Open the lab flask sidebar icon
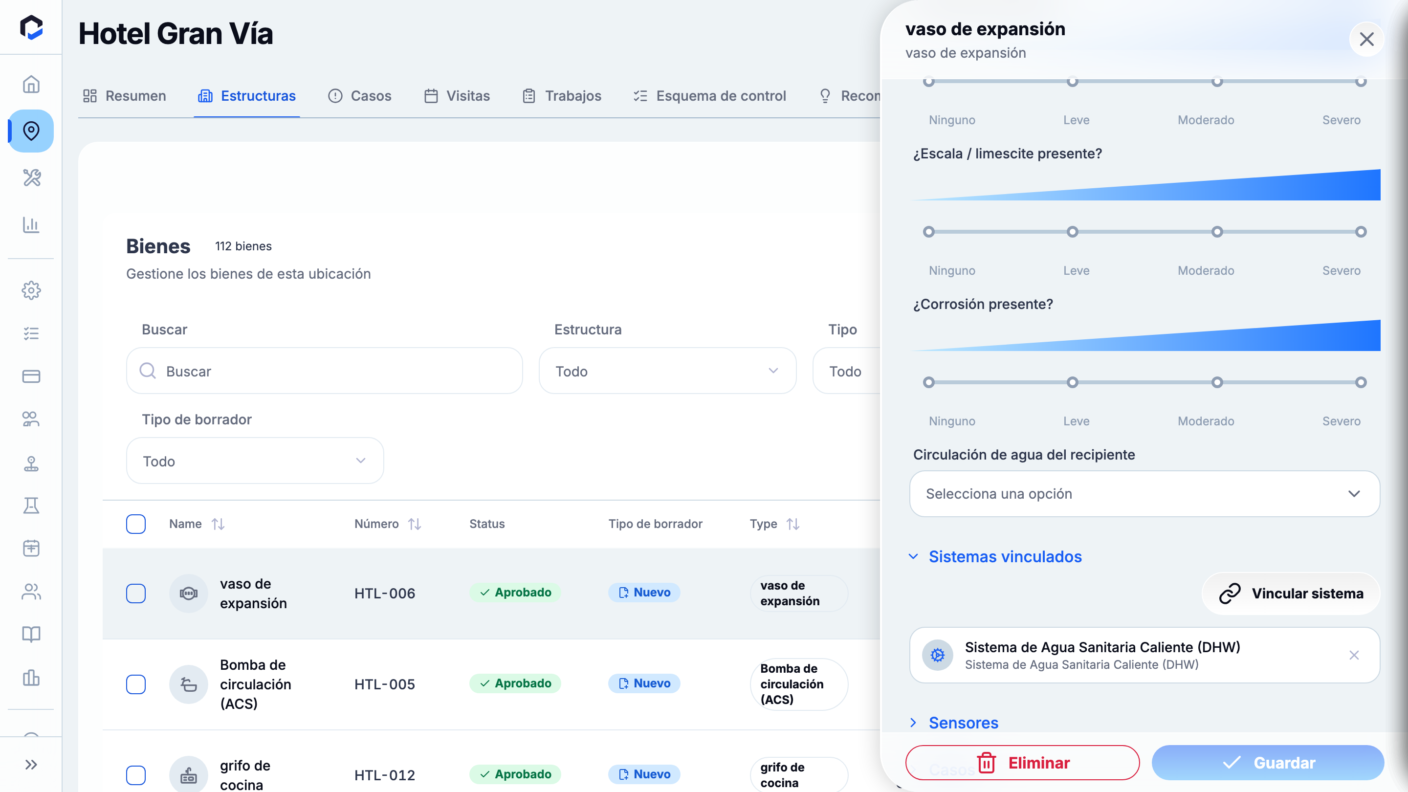Image resolution: width=1408 pixels, height=792 pixels. 31,505
